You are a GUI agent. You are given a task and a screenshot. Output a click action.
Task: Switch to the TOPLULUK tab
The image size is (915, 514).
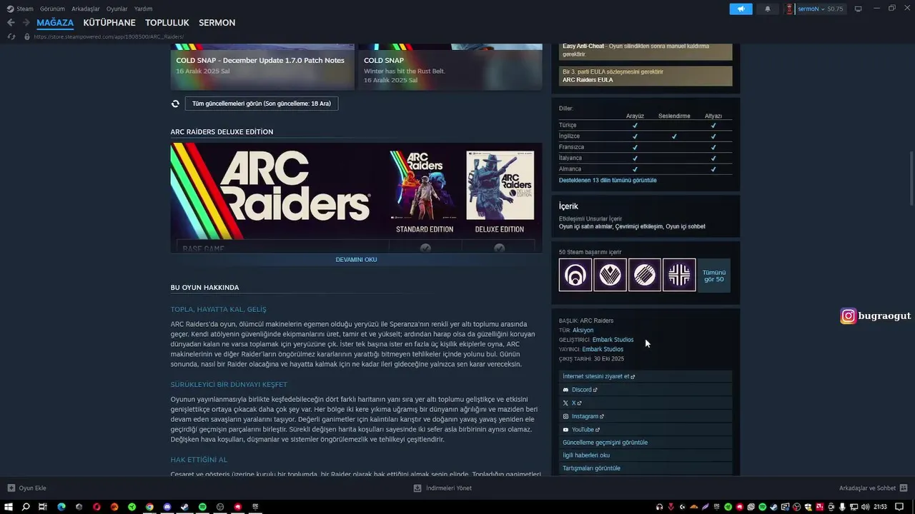click(x=167, y=23)
